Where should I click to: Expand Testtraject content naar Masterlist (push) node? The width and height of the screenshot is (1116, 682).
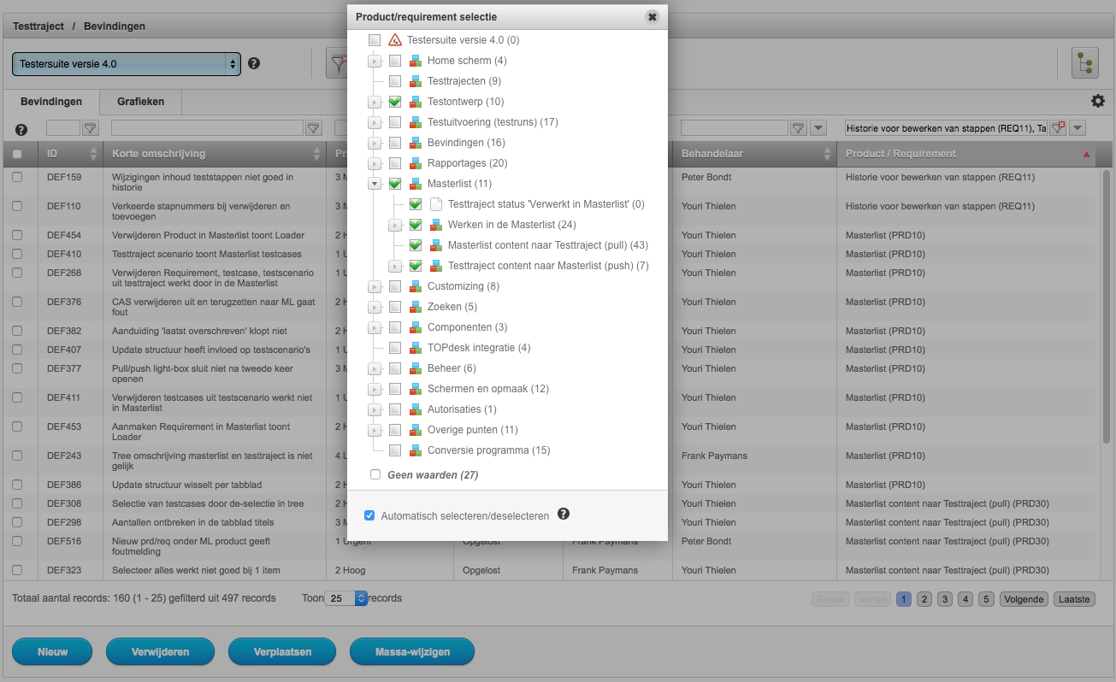click(x=395, y=266)
